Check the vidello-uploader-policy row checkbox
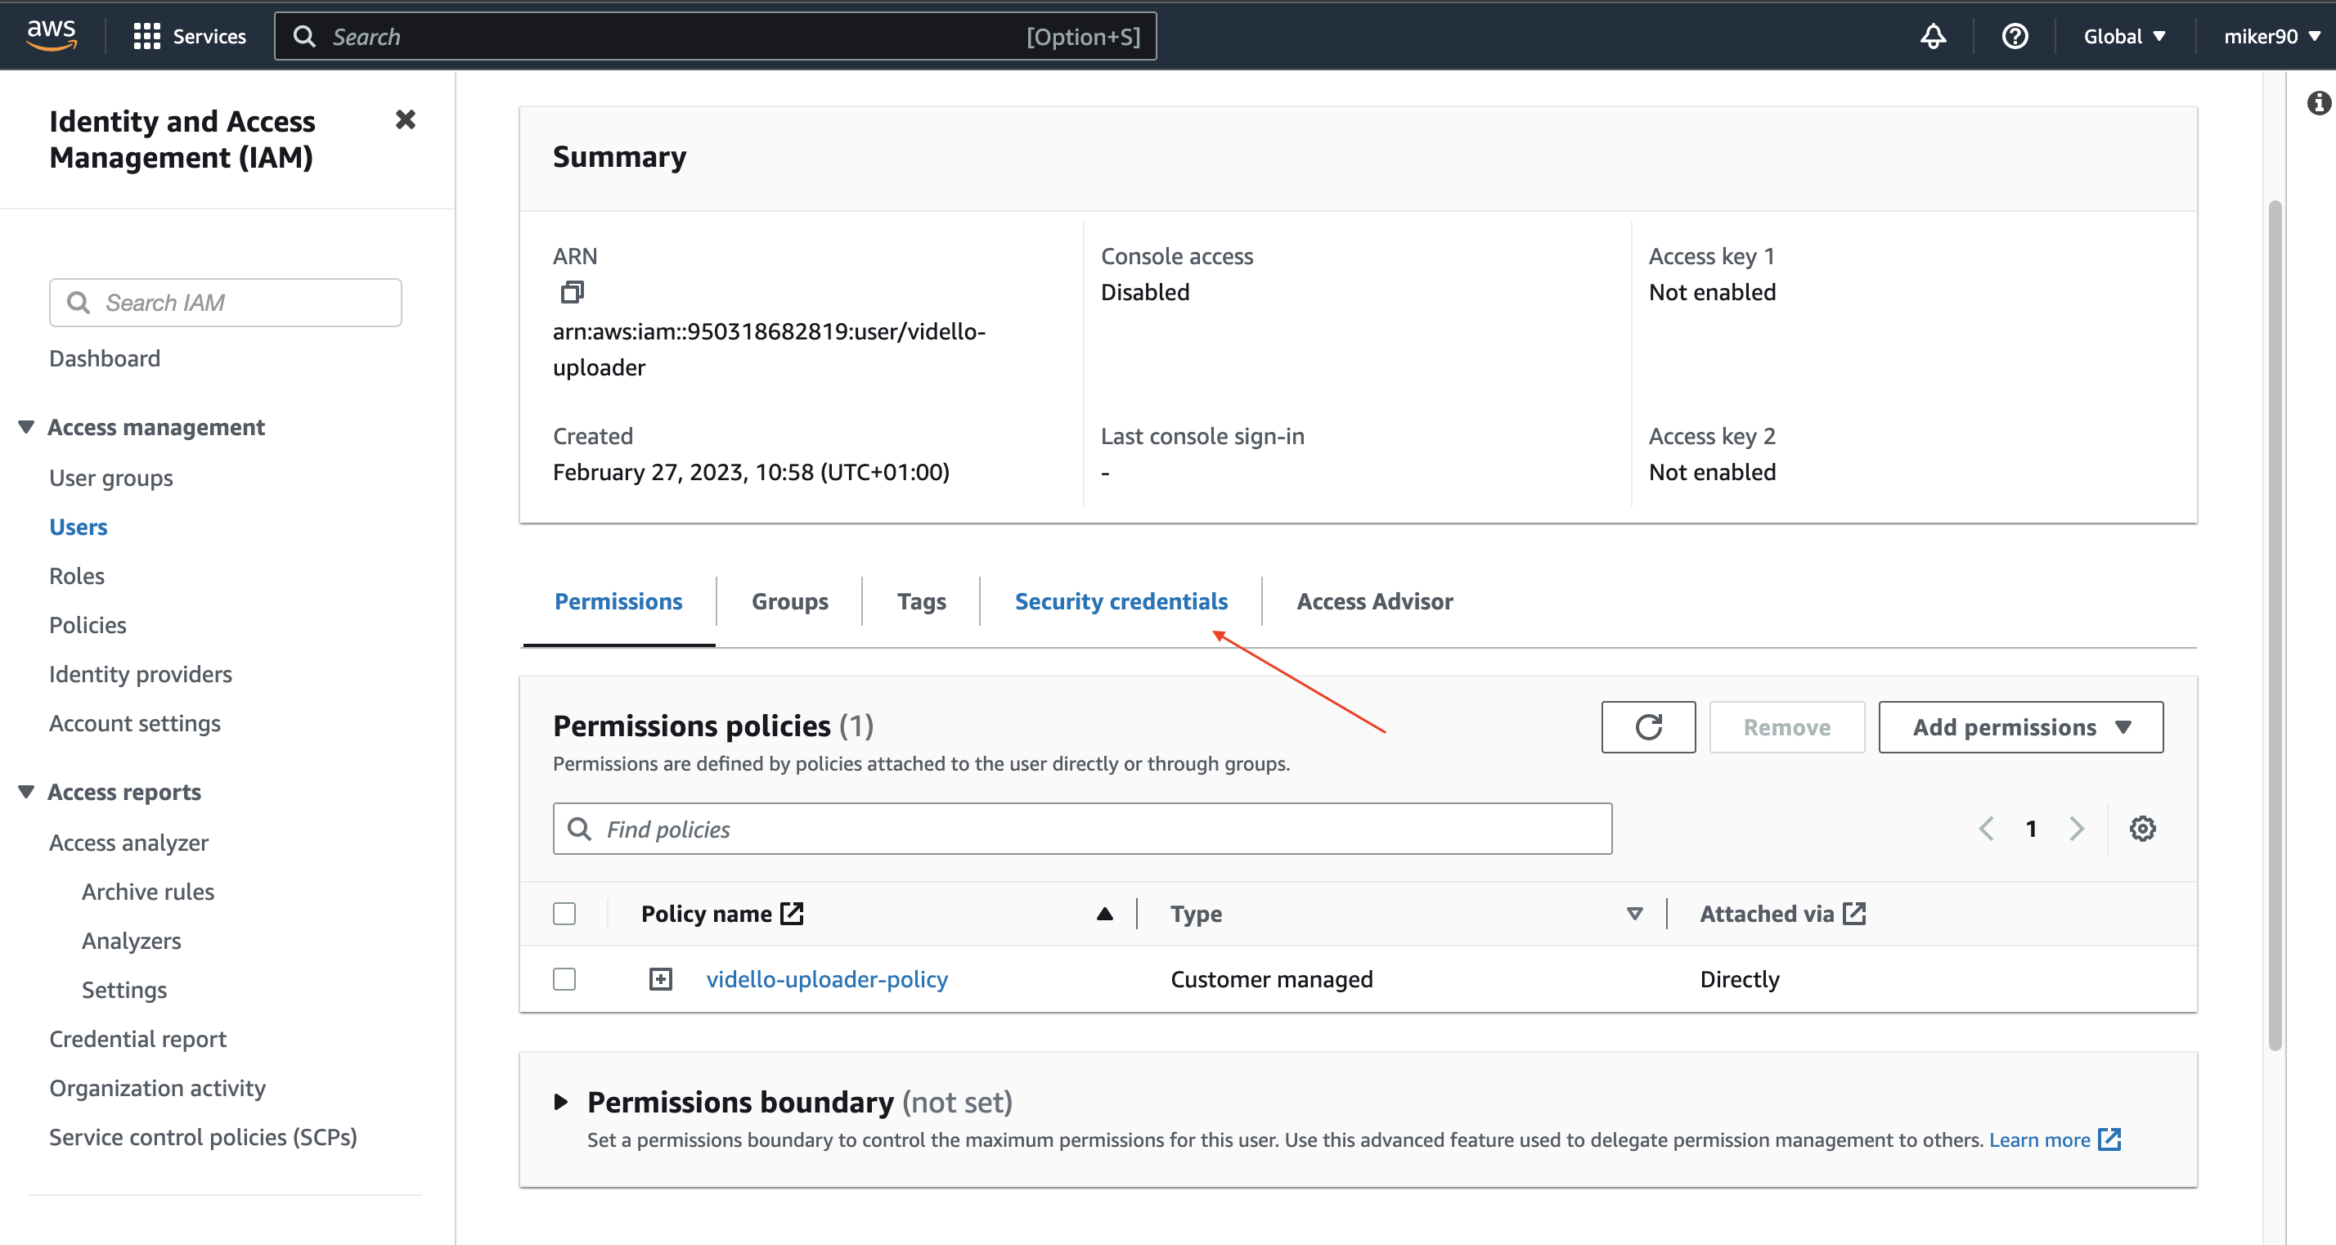This screenshot has height=1245, width=2336. (564, 978)
